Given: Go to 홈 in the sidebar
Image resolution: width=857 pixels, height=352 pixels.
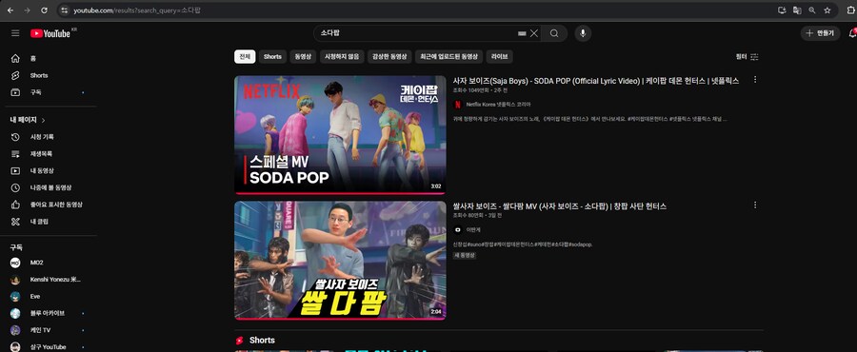Looking at the screenshot, I should pyautogui.click(x=32, y=58).
